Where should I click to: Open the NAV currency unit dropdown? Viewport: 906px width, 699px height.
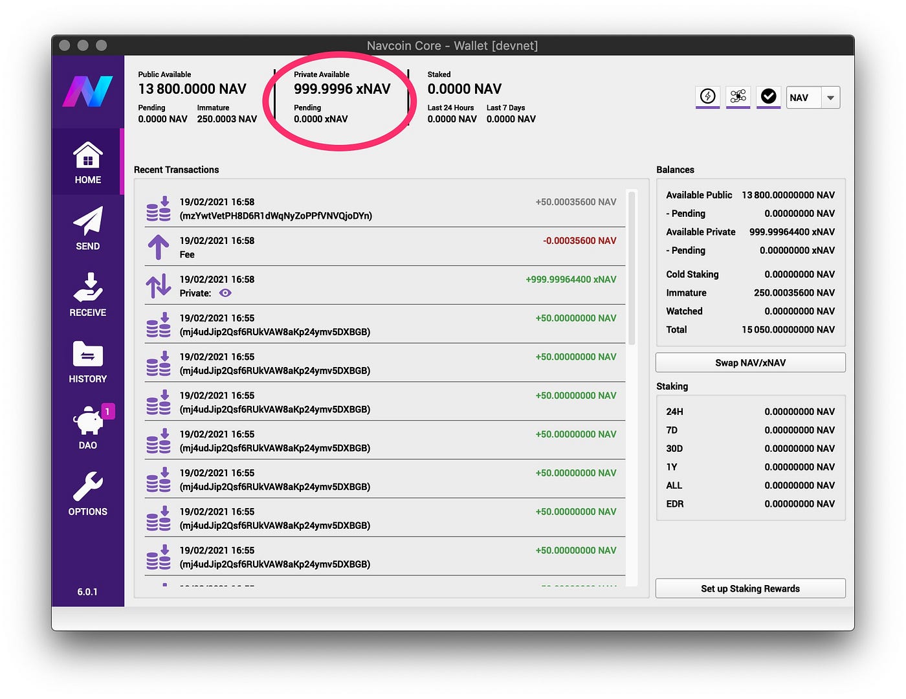click(813, 98)
